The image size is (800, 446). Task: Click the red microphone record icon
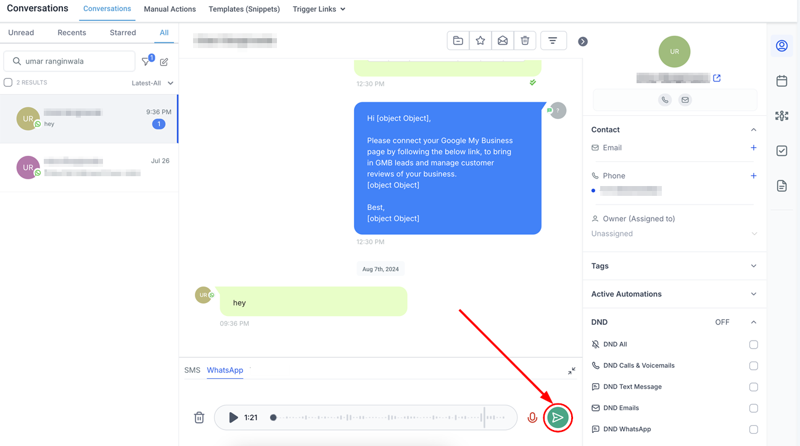532,418
